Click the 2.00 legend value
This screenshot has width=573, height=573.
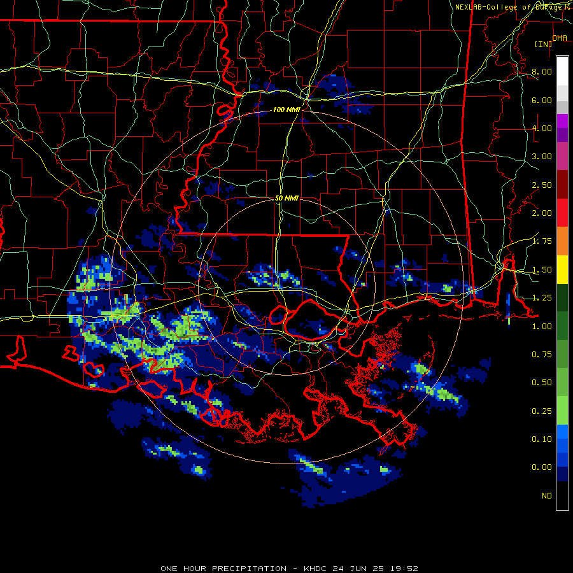tap(542, 213)
